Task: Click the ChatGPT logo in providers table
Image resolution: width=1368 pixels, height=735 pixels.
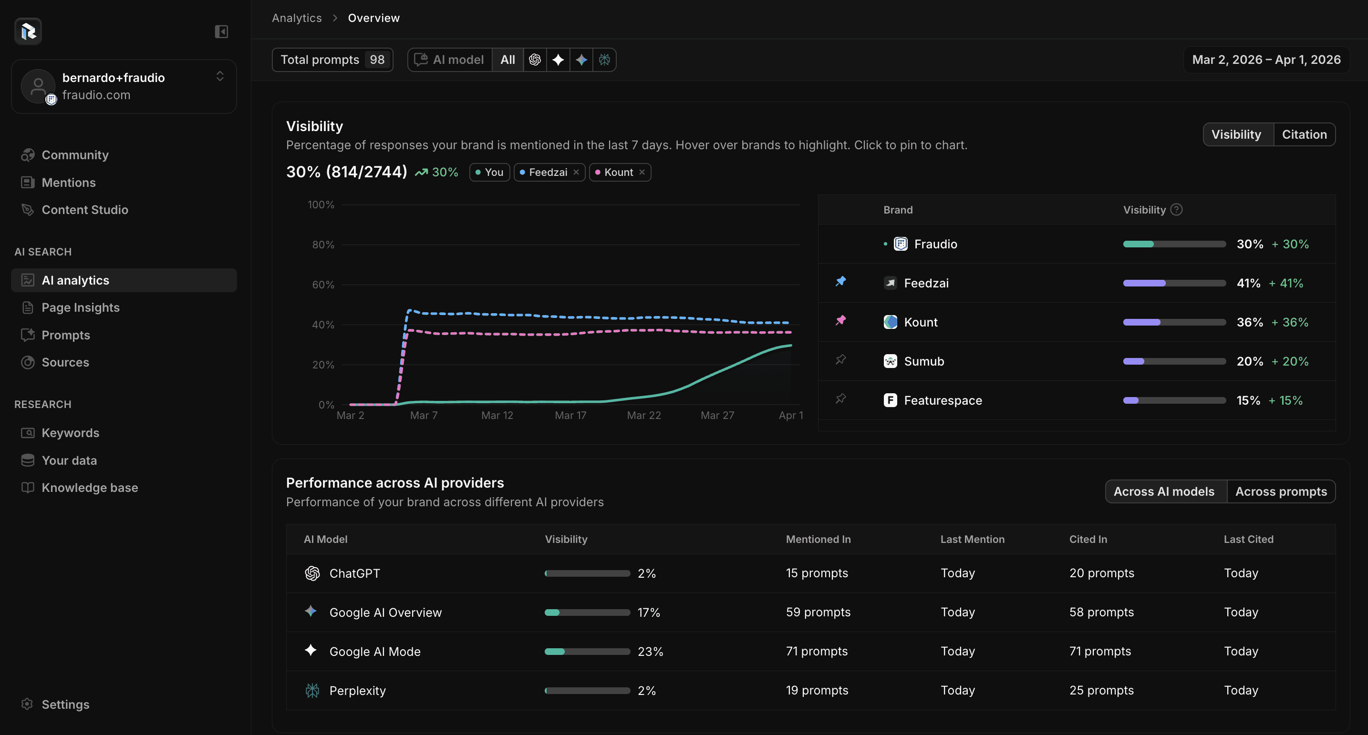Action: [312, 573]
